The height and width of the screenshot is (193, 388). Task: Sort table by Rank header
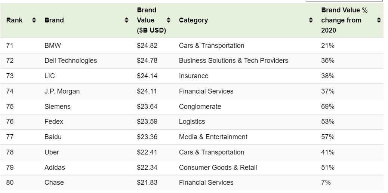(x=14, y=20)
